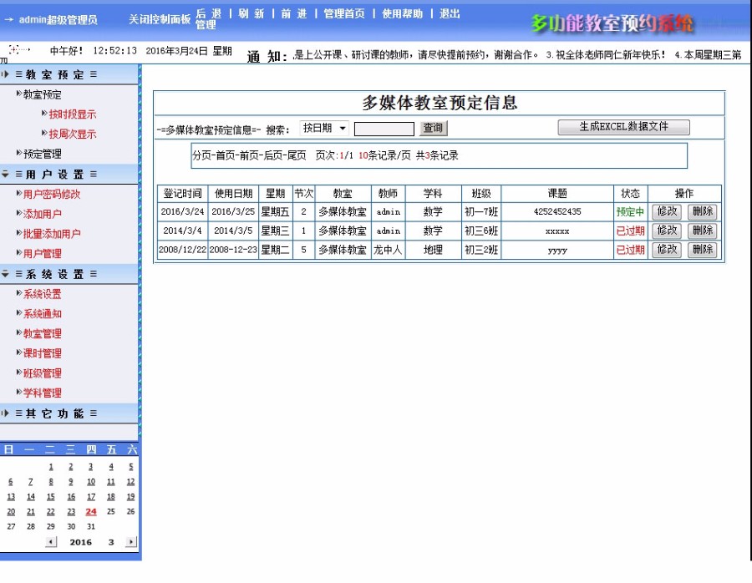Screen dimensions: 752x583
Task: Click 删除 for the yyyy row
Action: tap(702, 250)
